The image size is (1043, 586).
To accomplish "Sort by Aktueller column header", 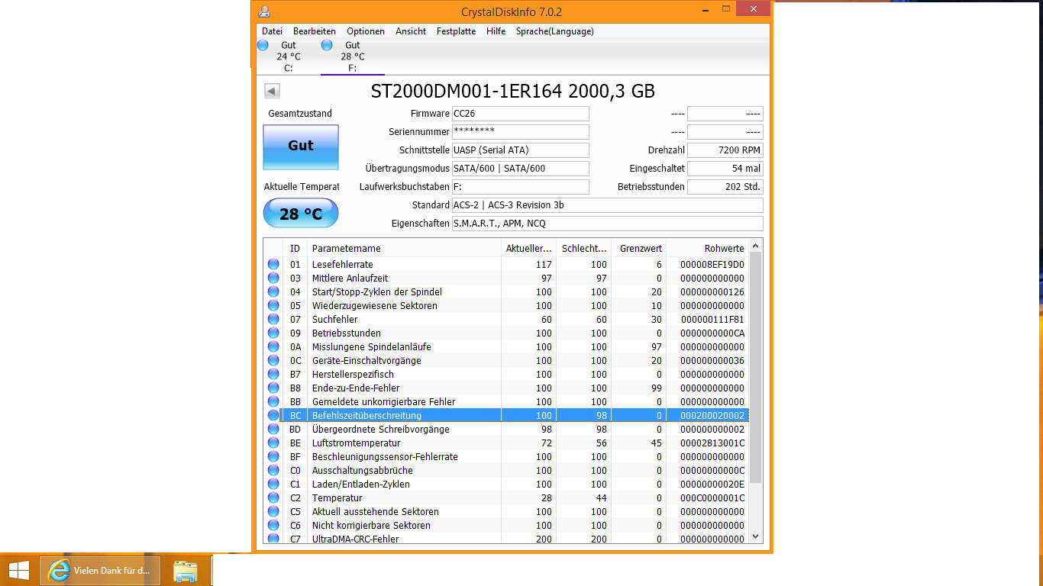I will [x=528, y=248].
